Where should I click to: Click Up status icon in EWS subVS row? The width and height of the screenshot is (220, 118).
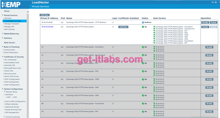pos(143,71)
